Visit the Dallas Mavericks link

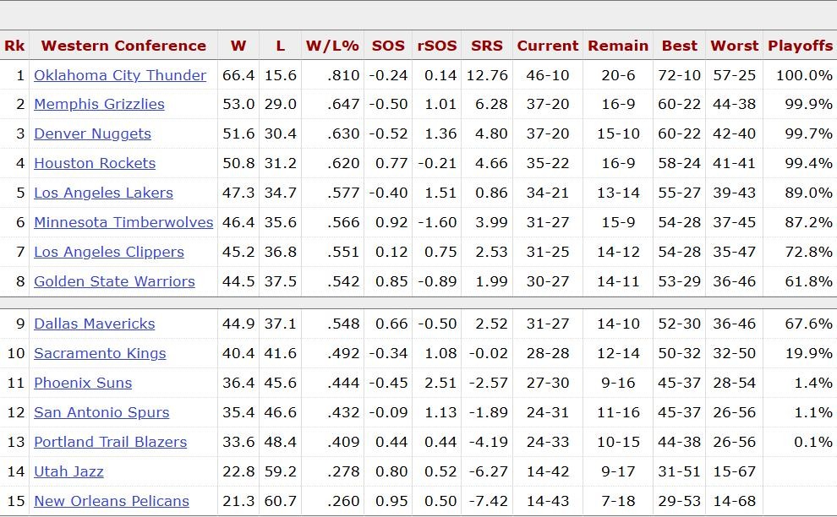(x=95, y=324)
